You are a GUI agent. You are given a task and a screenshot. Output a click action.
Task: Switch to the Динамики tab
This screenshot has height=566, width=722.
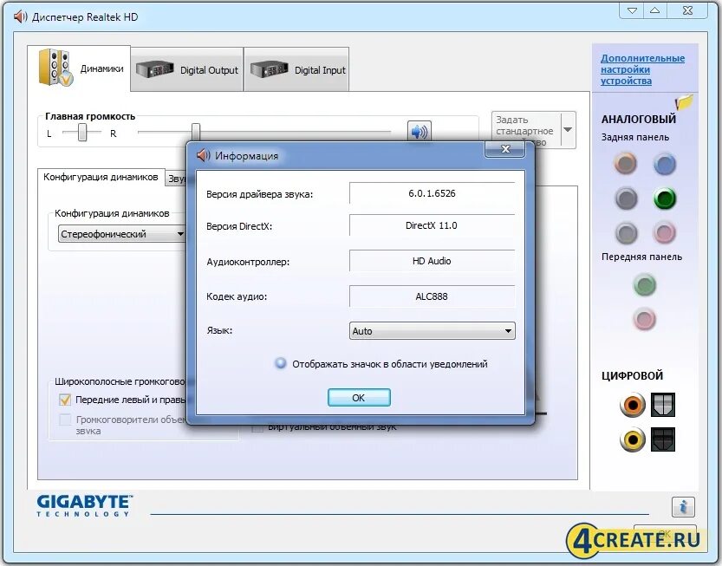[x=79, y=68]
